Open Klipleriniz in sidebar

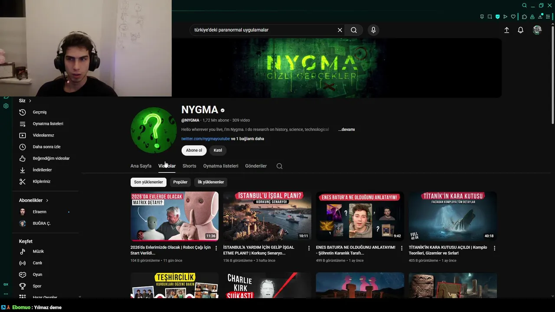coord(45,182)
